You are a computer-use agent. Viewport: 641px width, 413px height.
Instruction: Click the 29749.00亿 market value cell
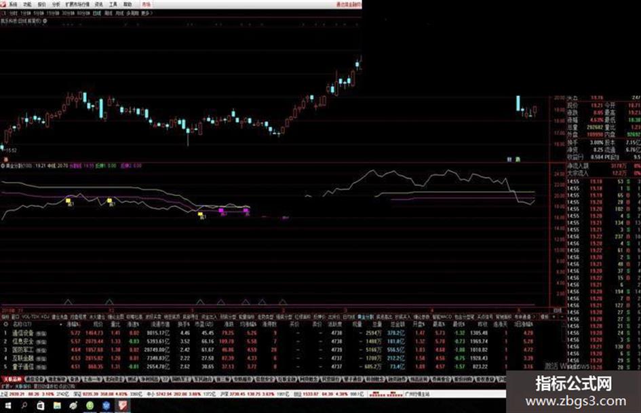(x=157, y=350)
